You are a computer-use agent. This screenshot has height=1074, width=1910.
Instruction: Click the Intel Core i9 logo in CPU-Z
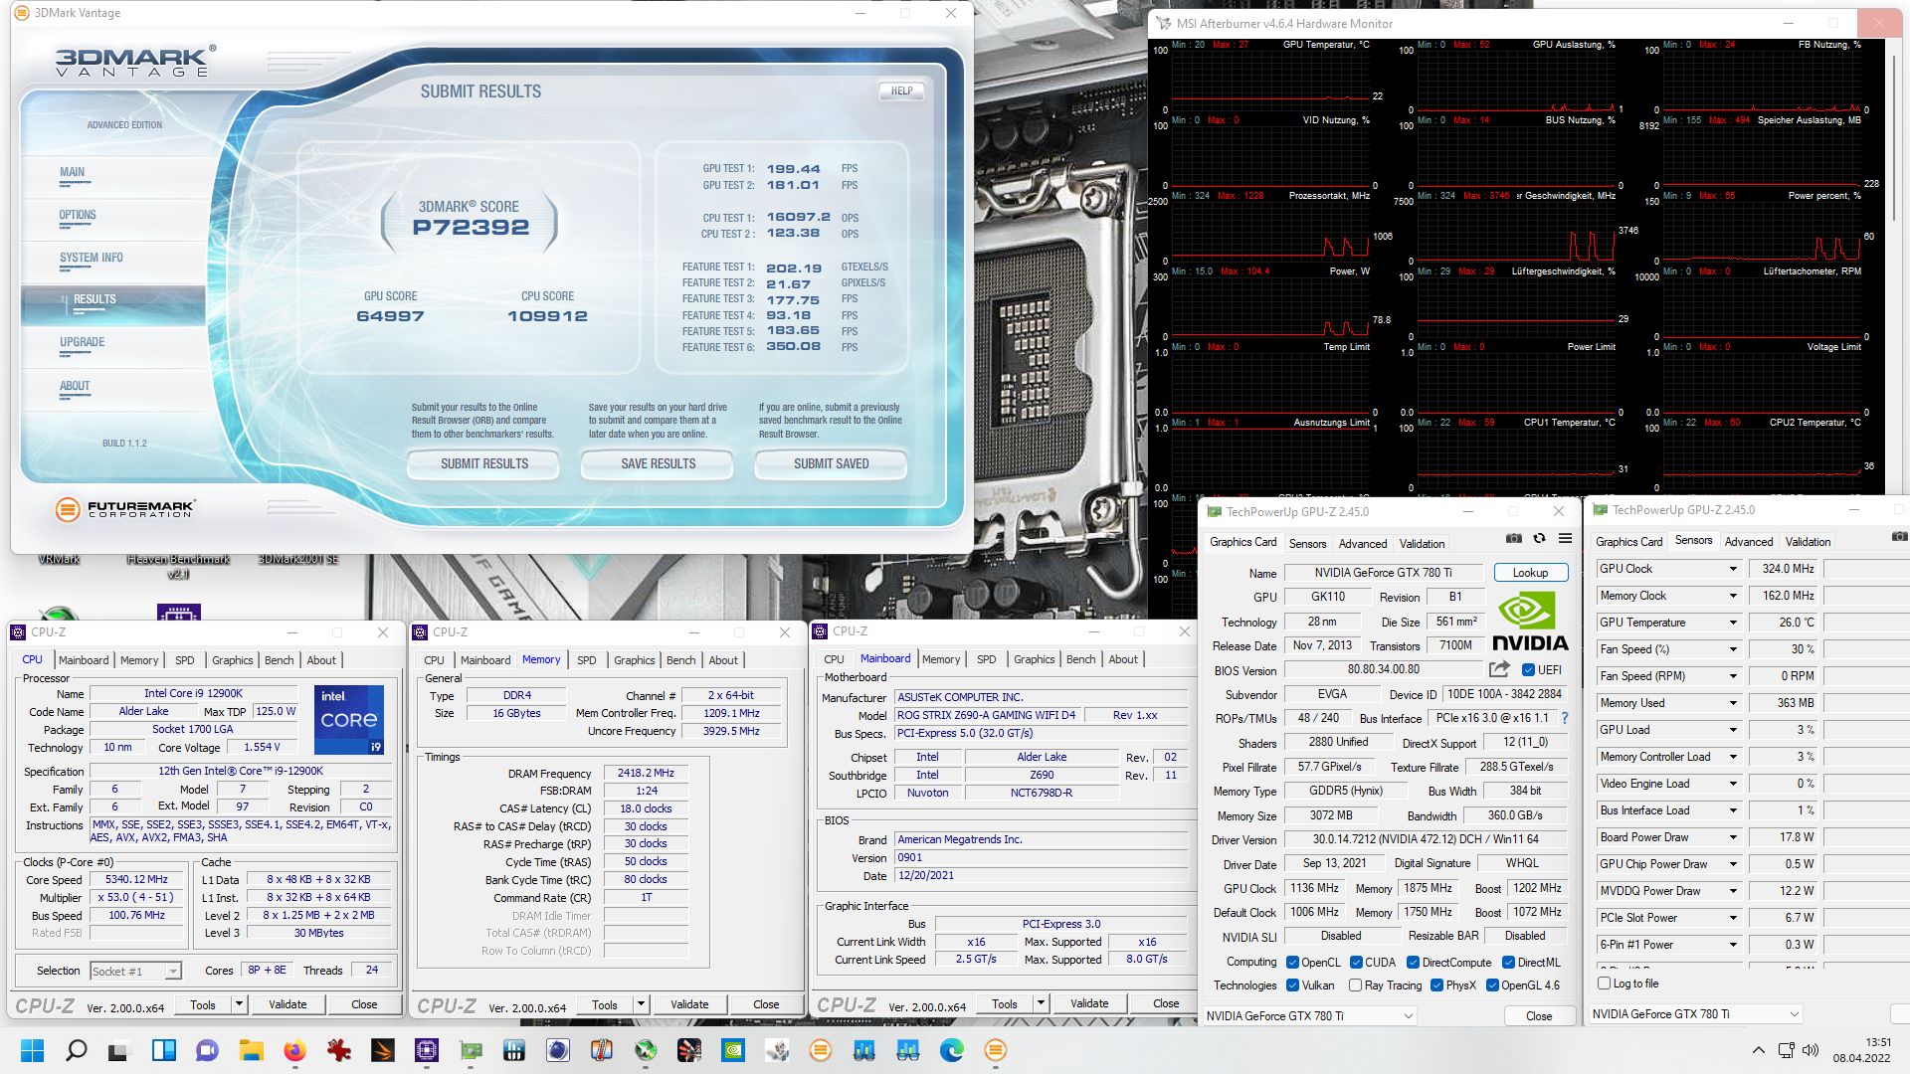[348, 719]
